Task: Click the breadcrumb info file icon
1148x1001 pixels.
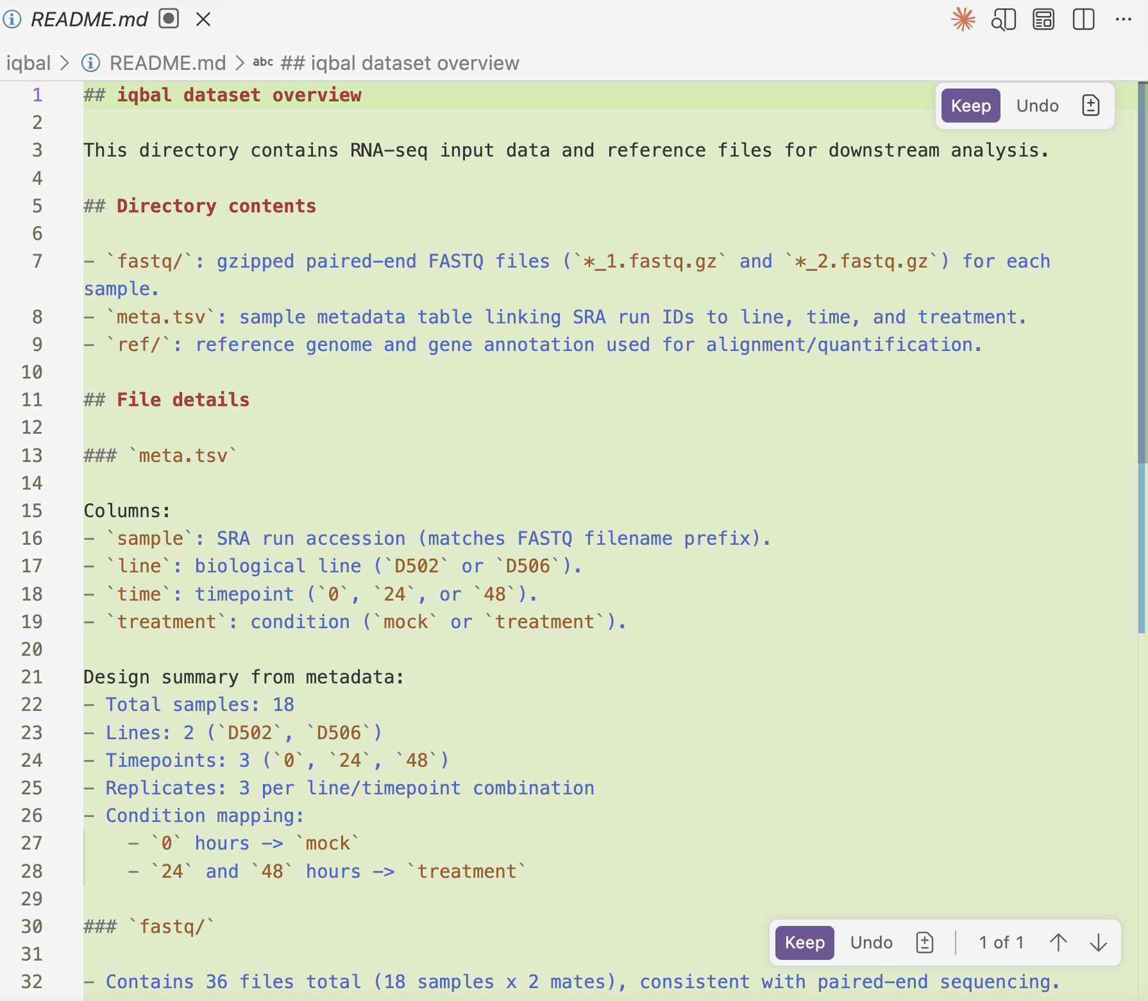Action: coord(90,63)
